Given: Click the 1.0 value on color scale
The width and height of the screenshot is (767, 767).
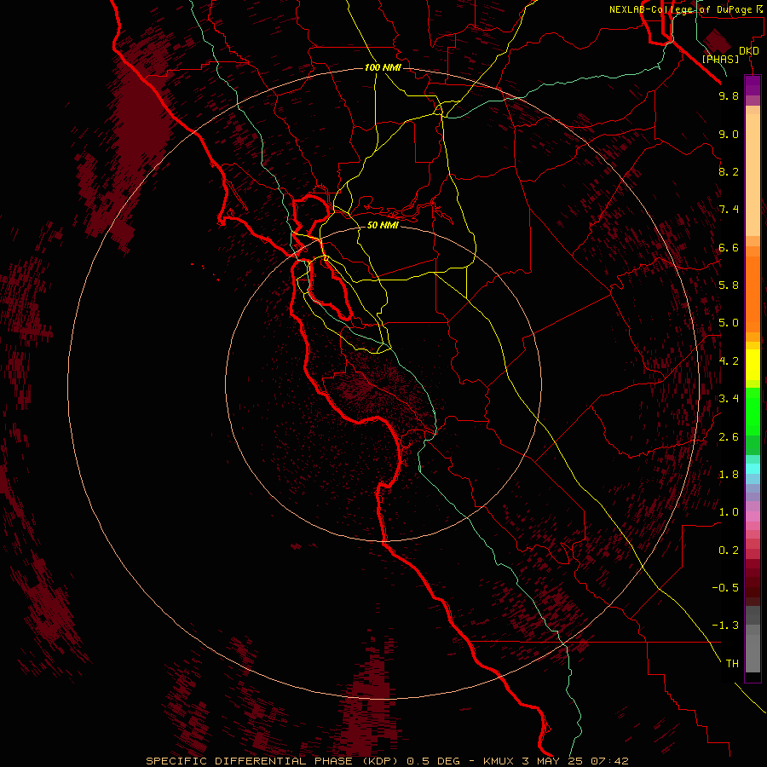Looking at the screenshot, I should tap(729, 512).
